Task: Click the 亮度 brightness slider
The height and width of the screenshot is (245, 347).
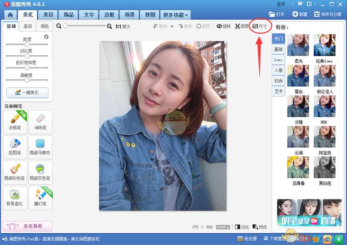Action: click(x=27, y=44)
